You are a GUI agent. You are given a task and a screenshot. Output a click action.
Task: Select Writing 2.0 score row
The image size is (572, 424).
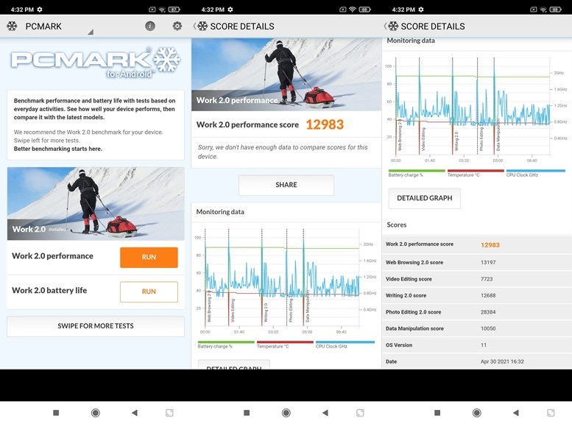click(x=477, y=296)
